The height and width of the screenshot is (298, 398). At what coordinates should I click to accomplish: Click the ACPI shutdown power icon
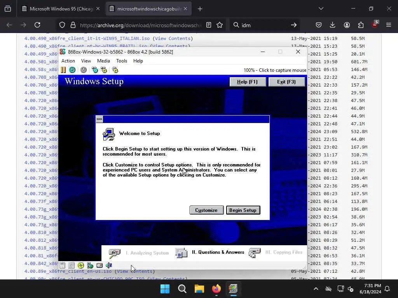[x=84, y=70]
